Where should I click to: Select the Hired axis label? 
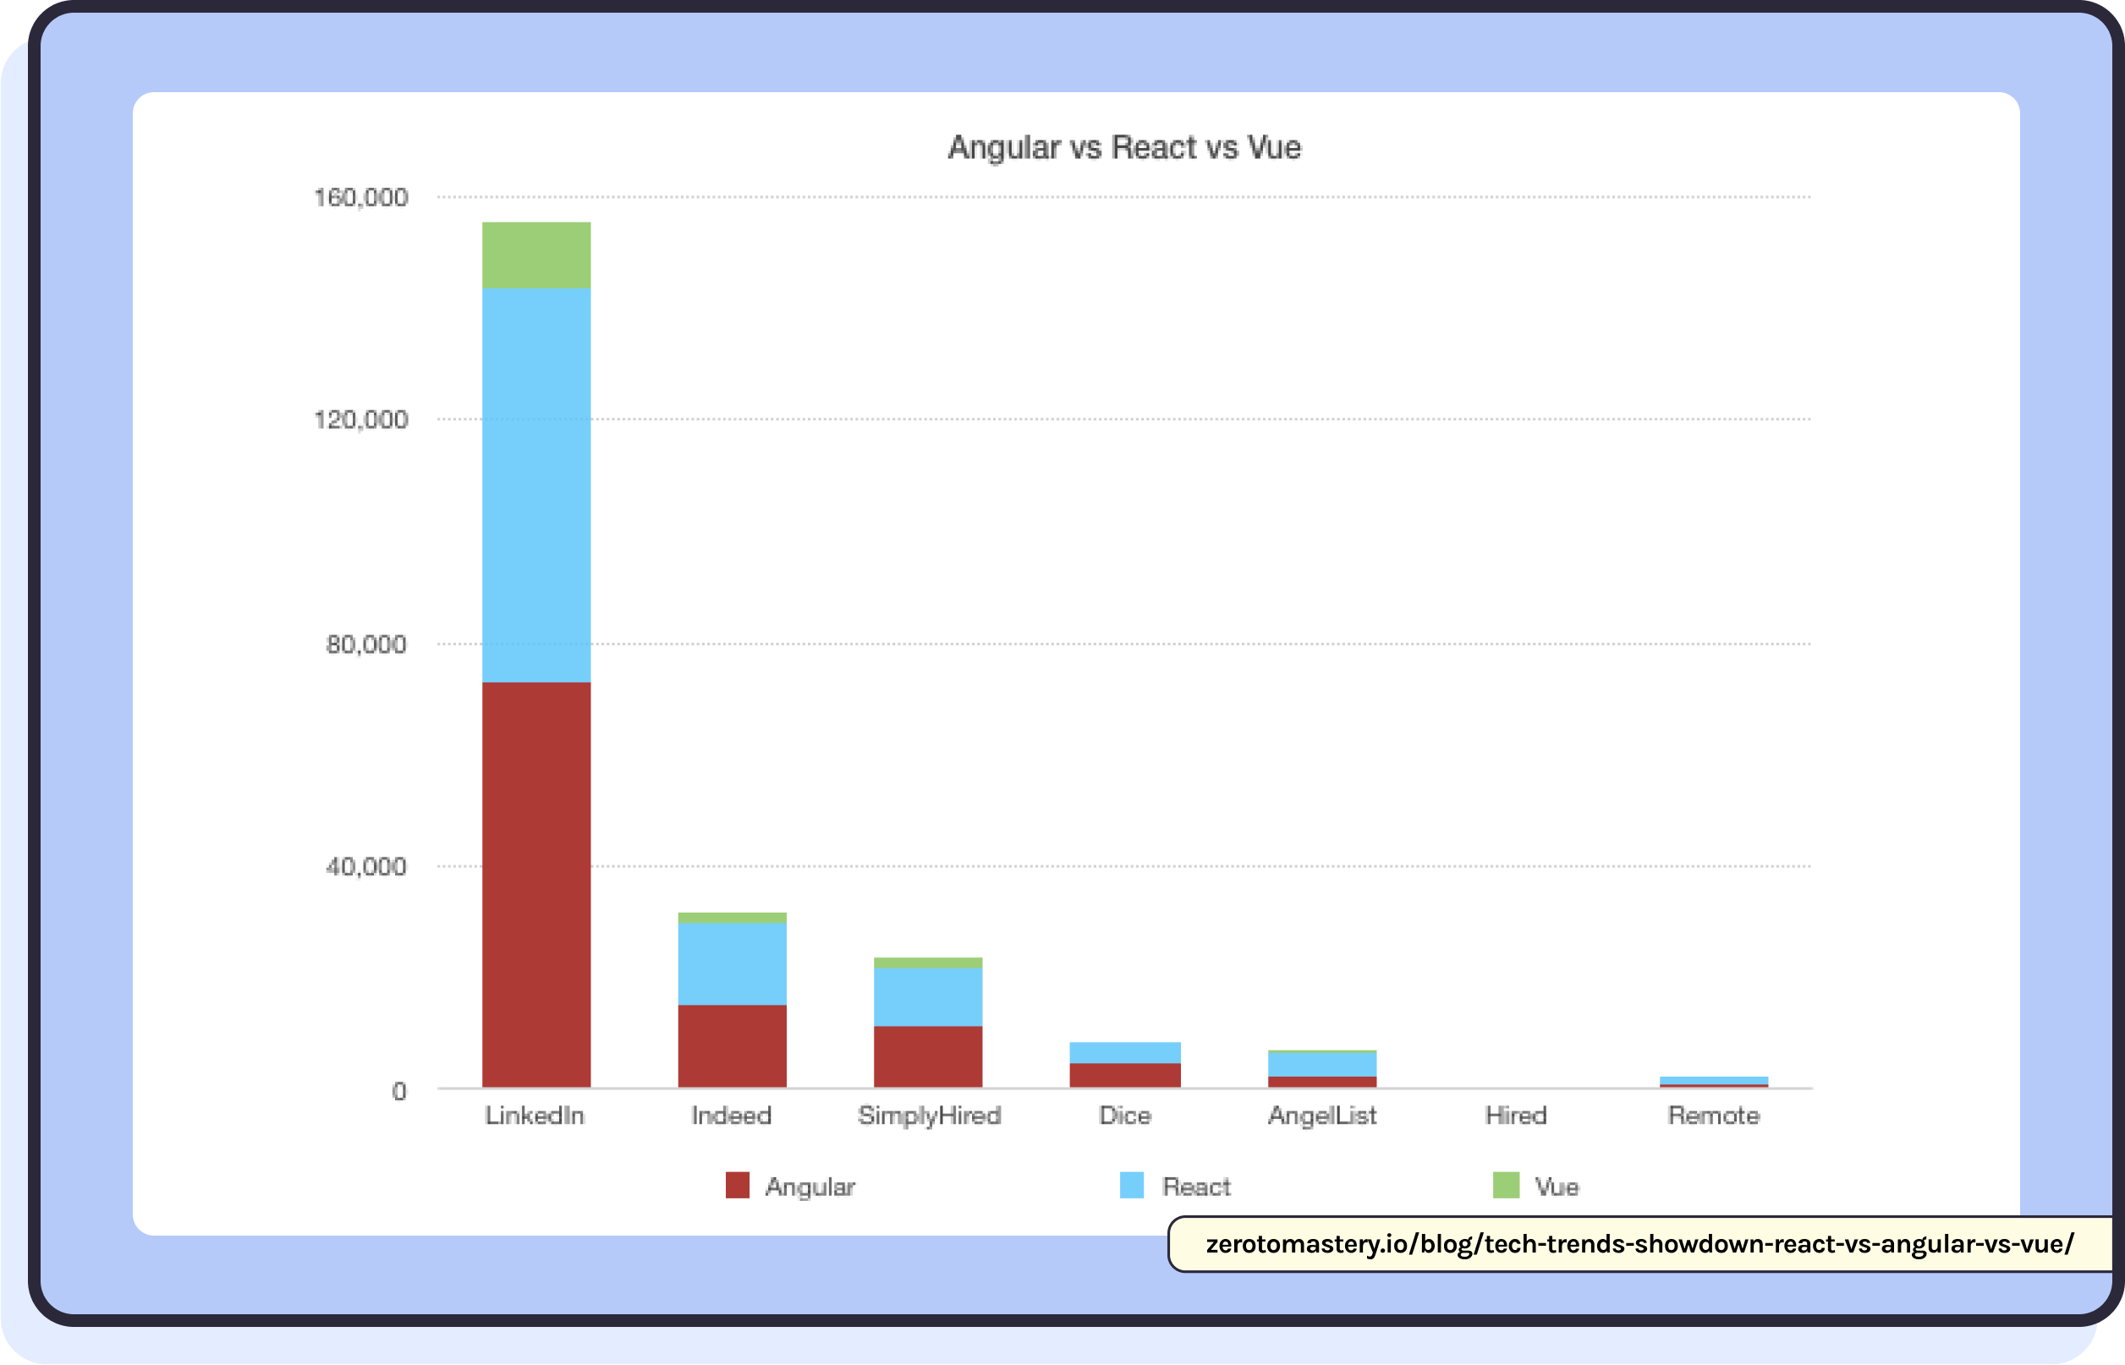pos(1516,1115)
